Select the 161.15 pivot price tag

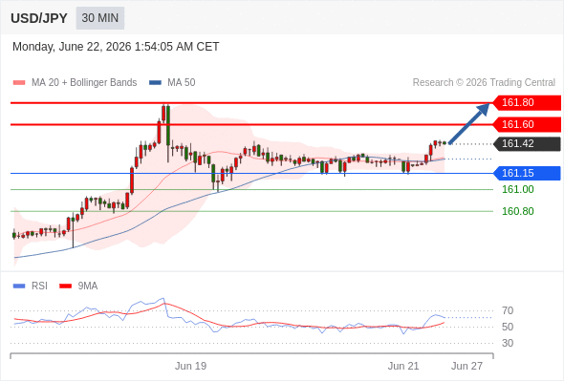point(527,173)
